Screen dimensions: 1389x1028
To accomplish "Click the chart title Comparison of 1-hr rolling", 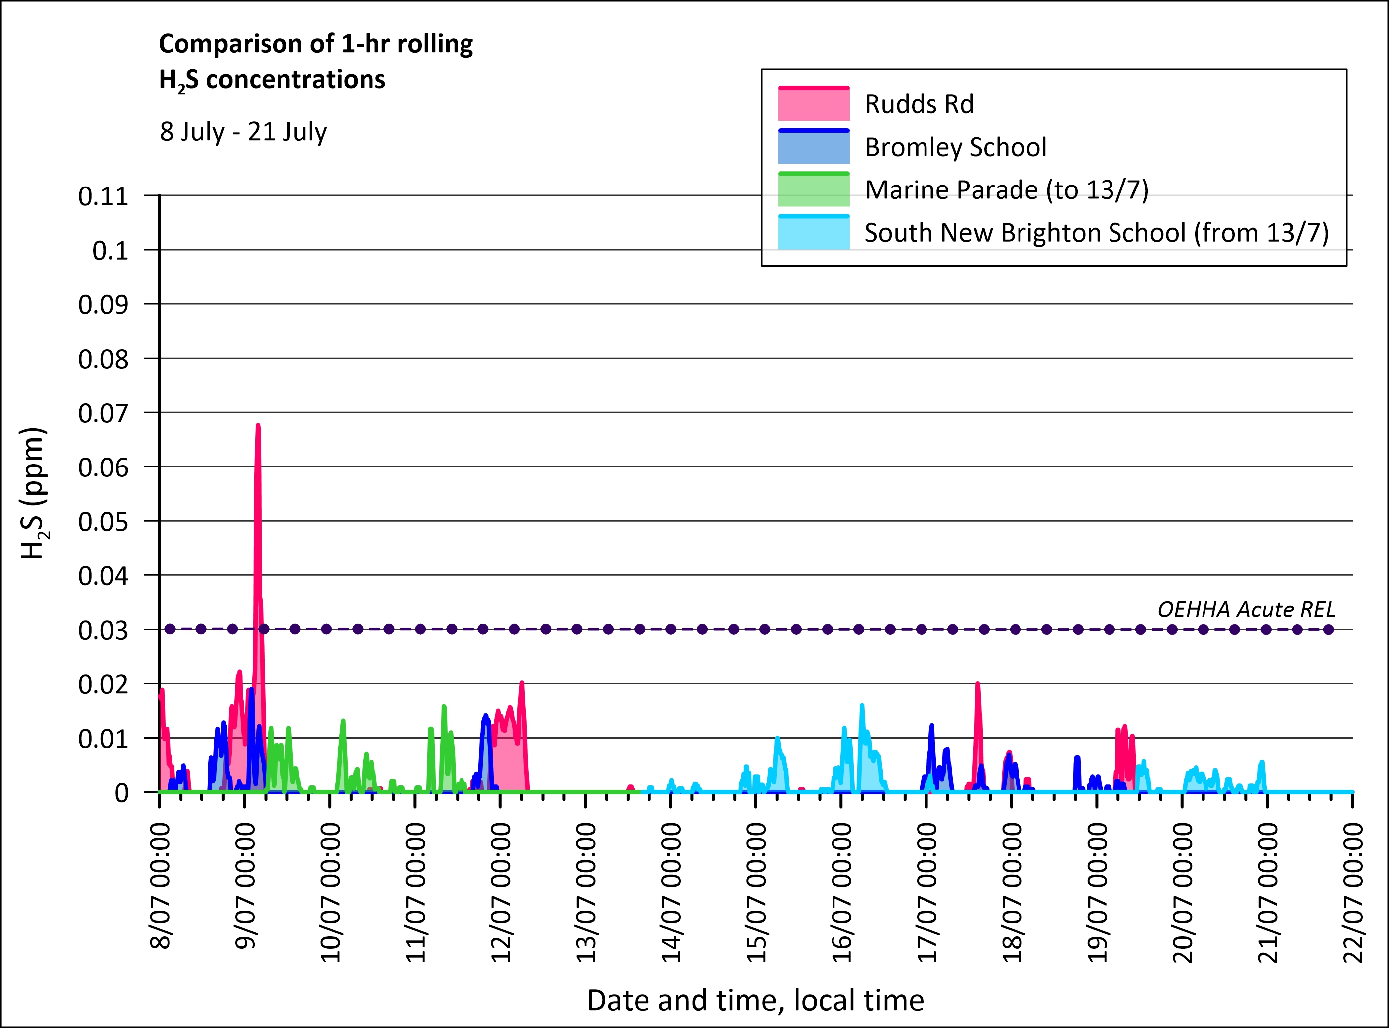I will pos(315,44).
